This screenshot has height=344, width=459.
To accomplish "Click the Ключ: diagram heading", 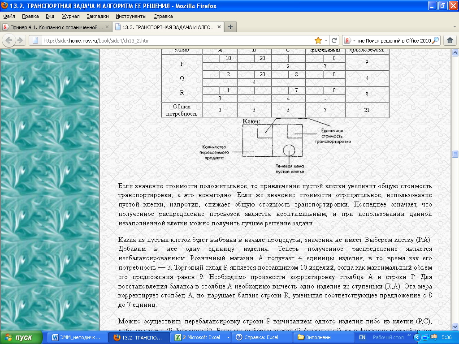I will coord(251,121).
